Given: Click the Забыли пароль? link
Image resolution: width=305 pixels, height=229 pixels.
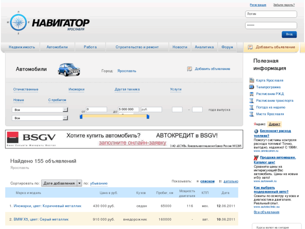Looking at the screenshot, I should click(284, 5).
